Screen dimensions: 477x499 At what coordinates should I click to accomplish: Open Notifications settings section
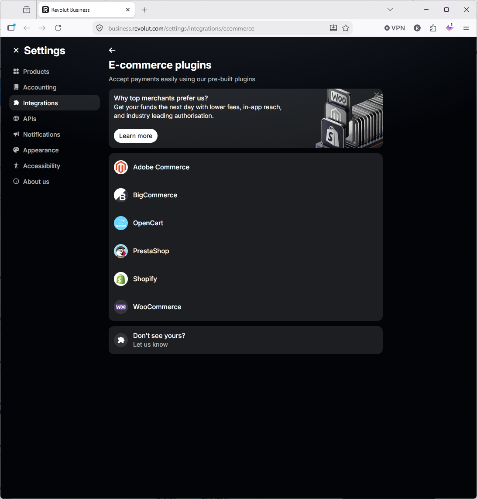pos(55,134)
